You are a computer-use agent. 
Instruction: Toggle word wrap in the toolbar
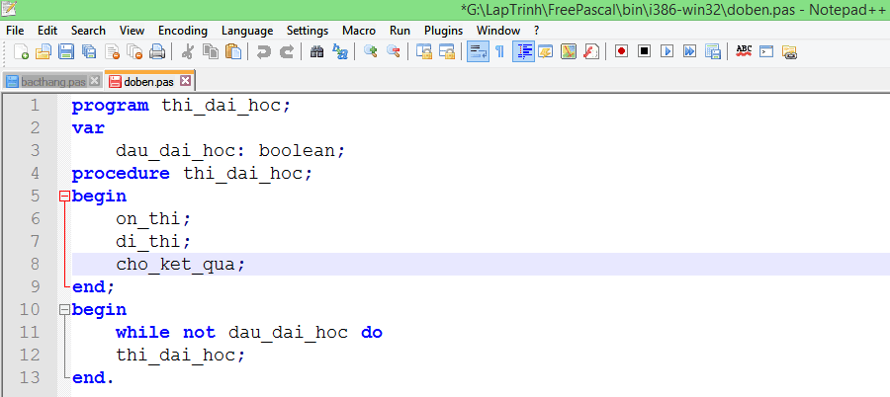[x=478, y=51]
